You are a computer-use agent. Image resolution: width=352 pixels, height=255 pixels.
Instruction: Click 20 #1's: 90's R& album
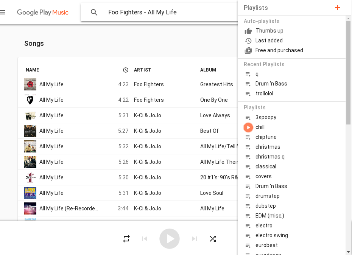tap(219, 177)
